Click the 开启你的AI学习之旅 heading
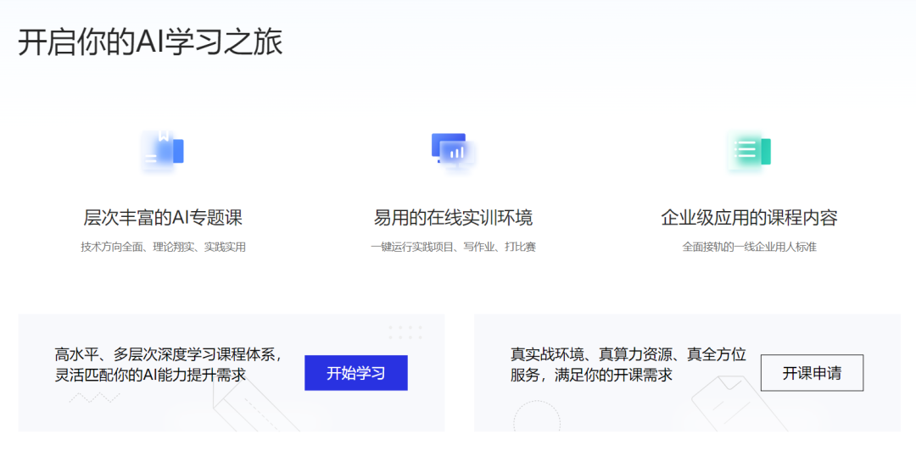The image size is (916, 451). 150,42
